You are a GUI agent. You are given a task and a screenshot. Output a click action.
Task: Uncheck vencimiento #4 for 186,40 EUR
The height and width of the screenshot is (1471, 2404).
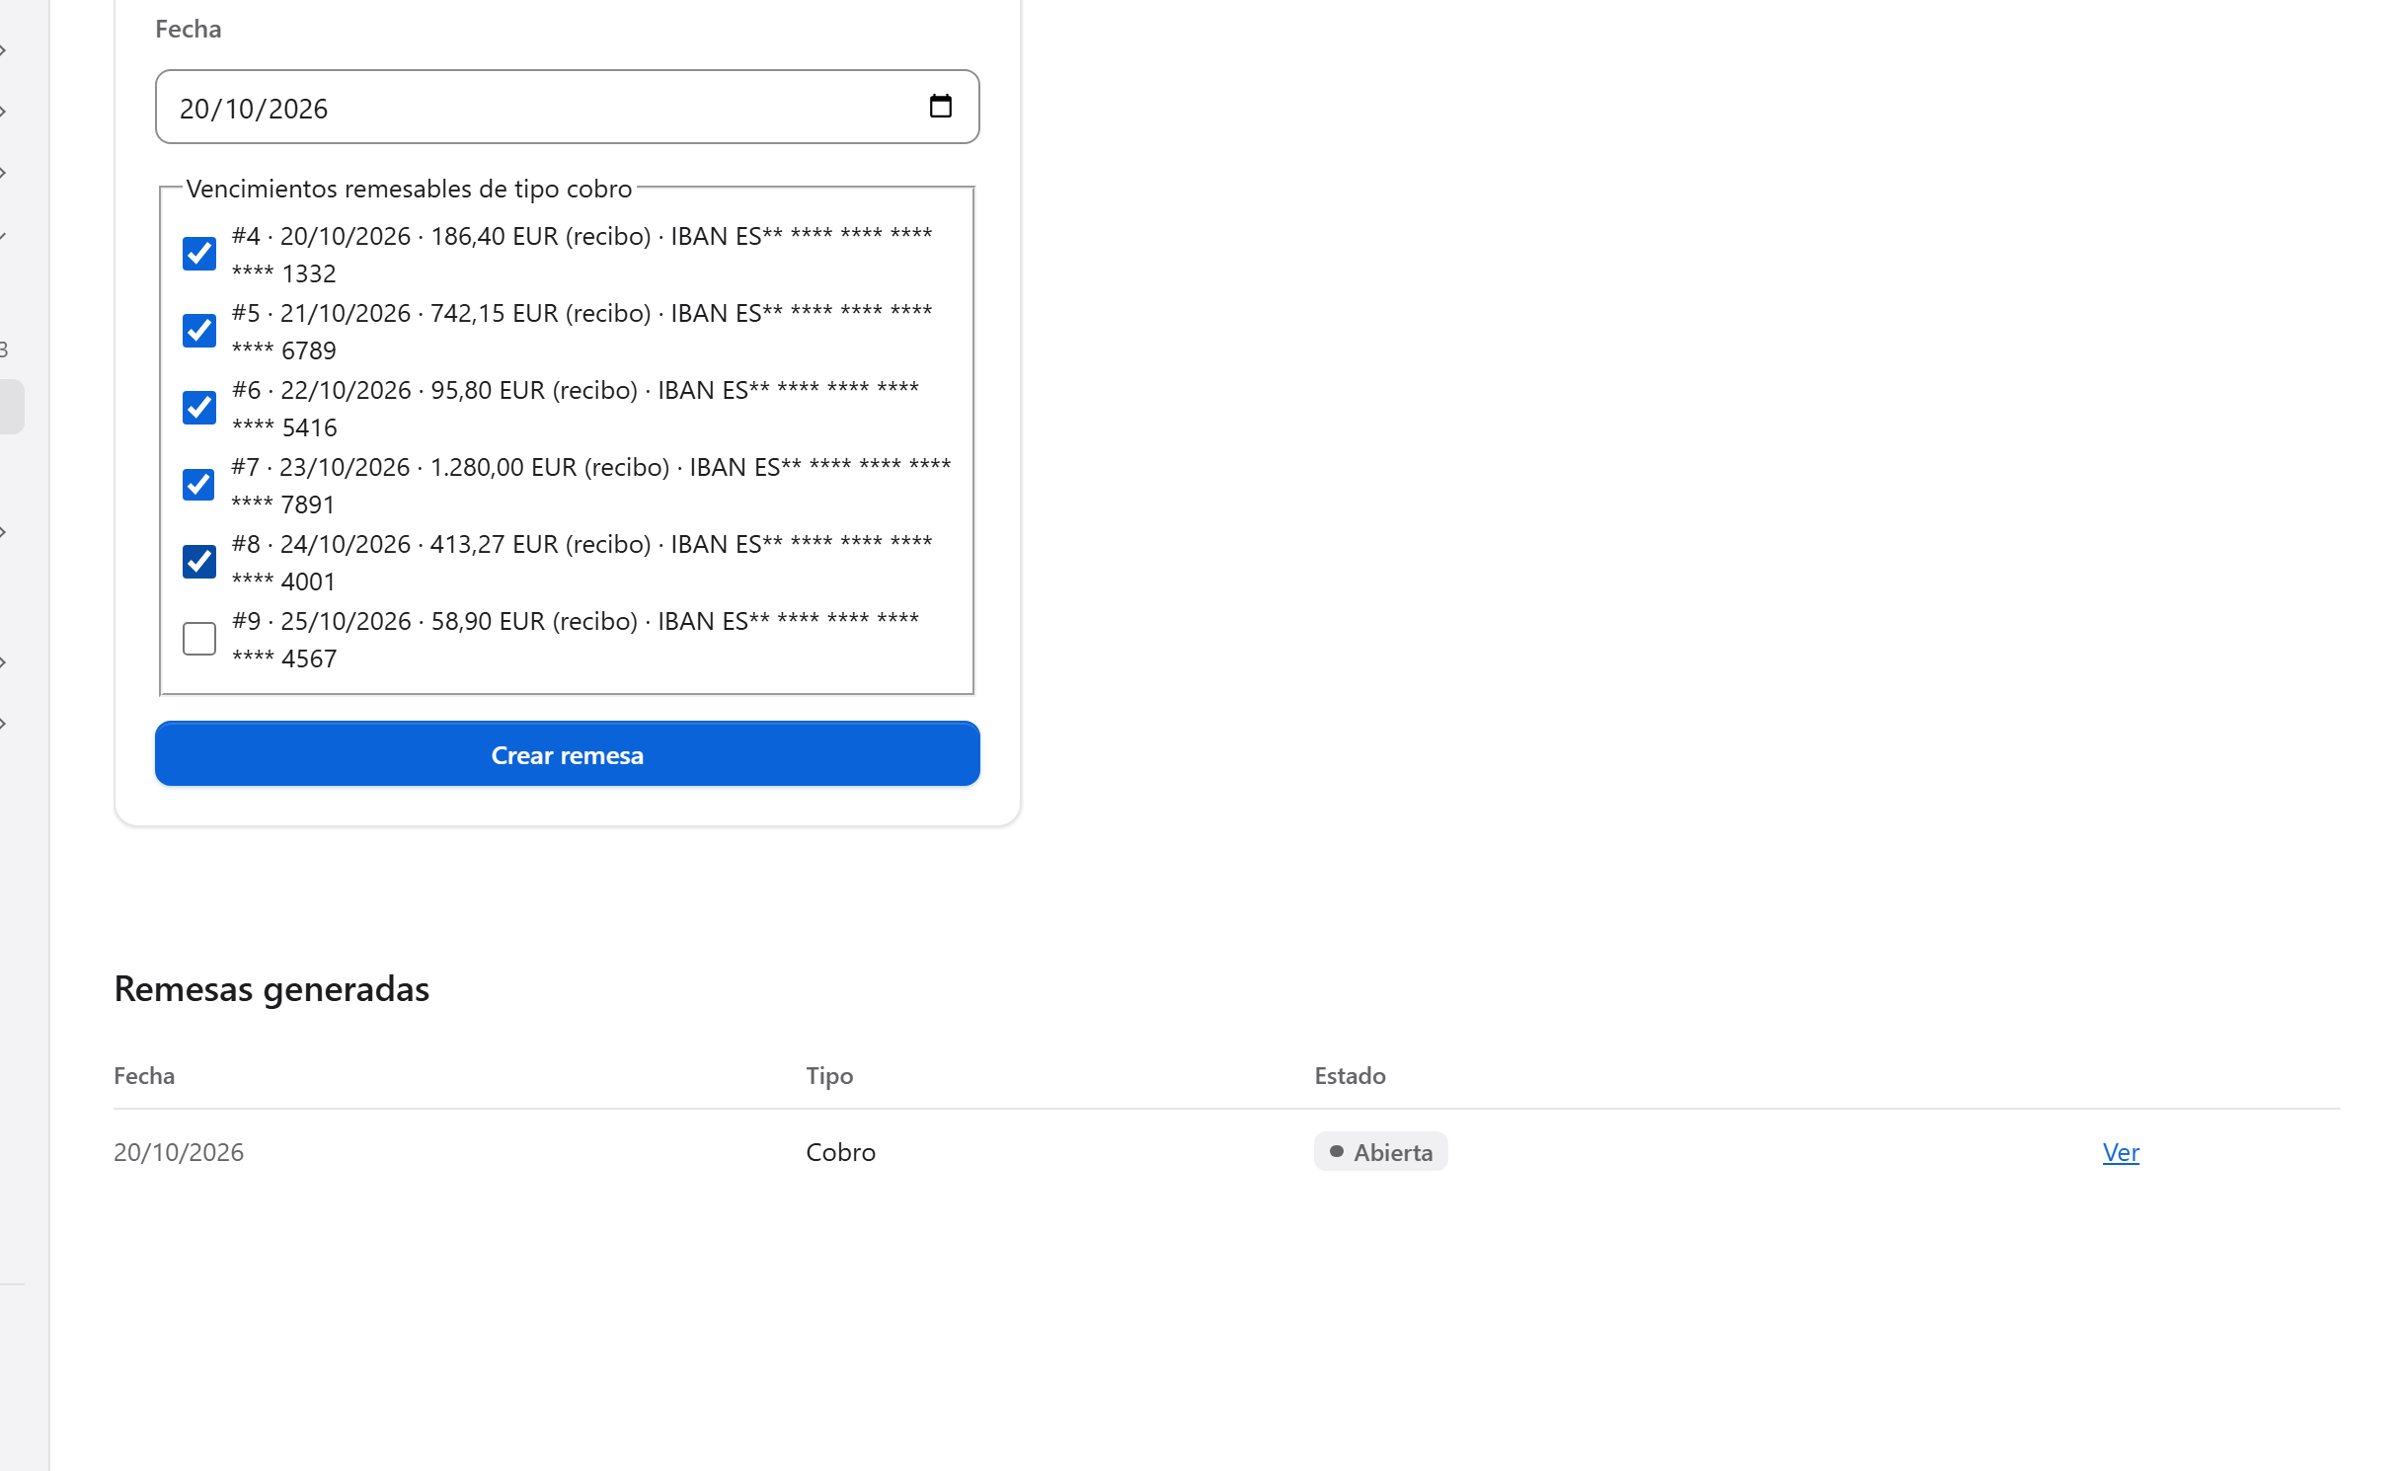[x=199, y=254]
